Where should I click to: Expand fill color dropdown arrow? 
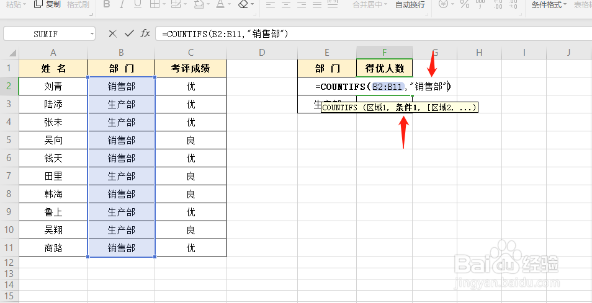209,5
